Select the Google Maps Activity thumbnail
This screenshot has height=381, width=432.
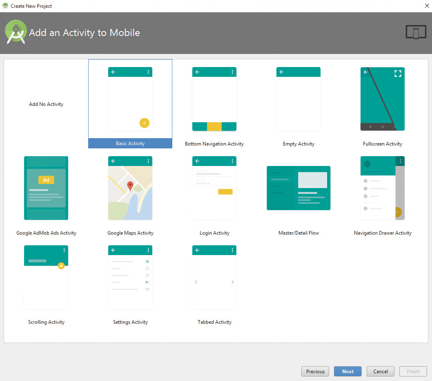pyautogui.click(x=130, y=188)
